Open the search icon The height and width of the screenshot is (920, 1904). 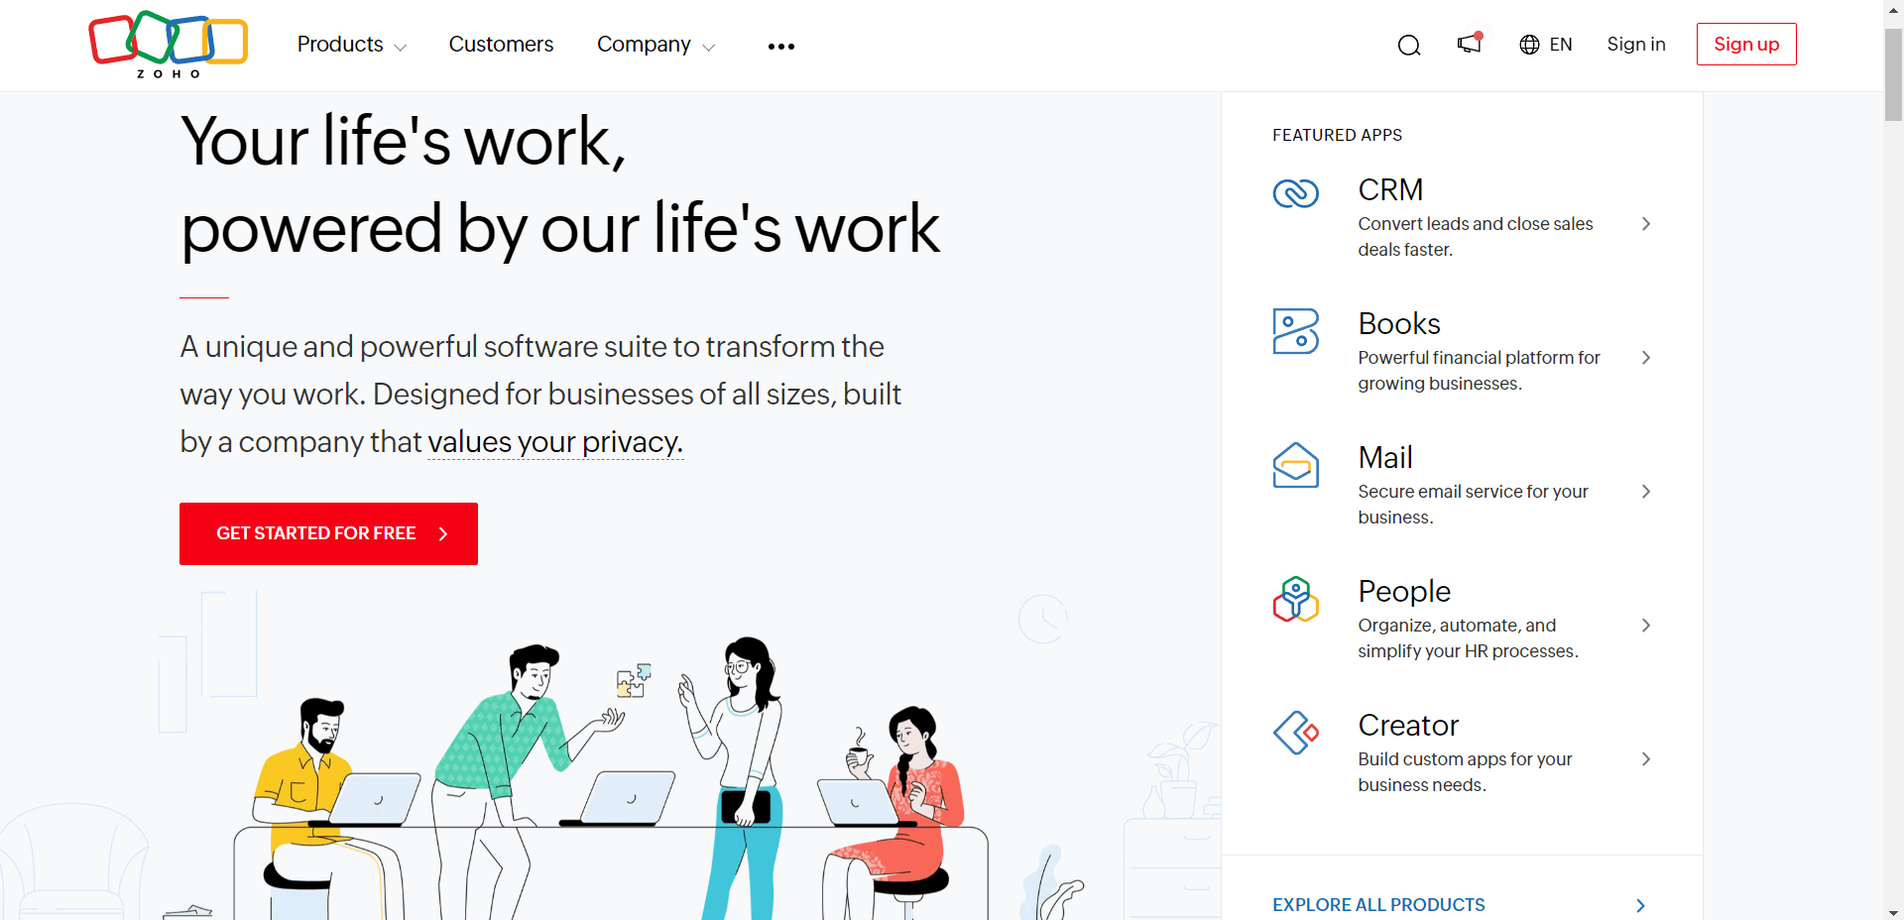tap(1408, 45)
